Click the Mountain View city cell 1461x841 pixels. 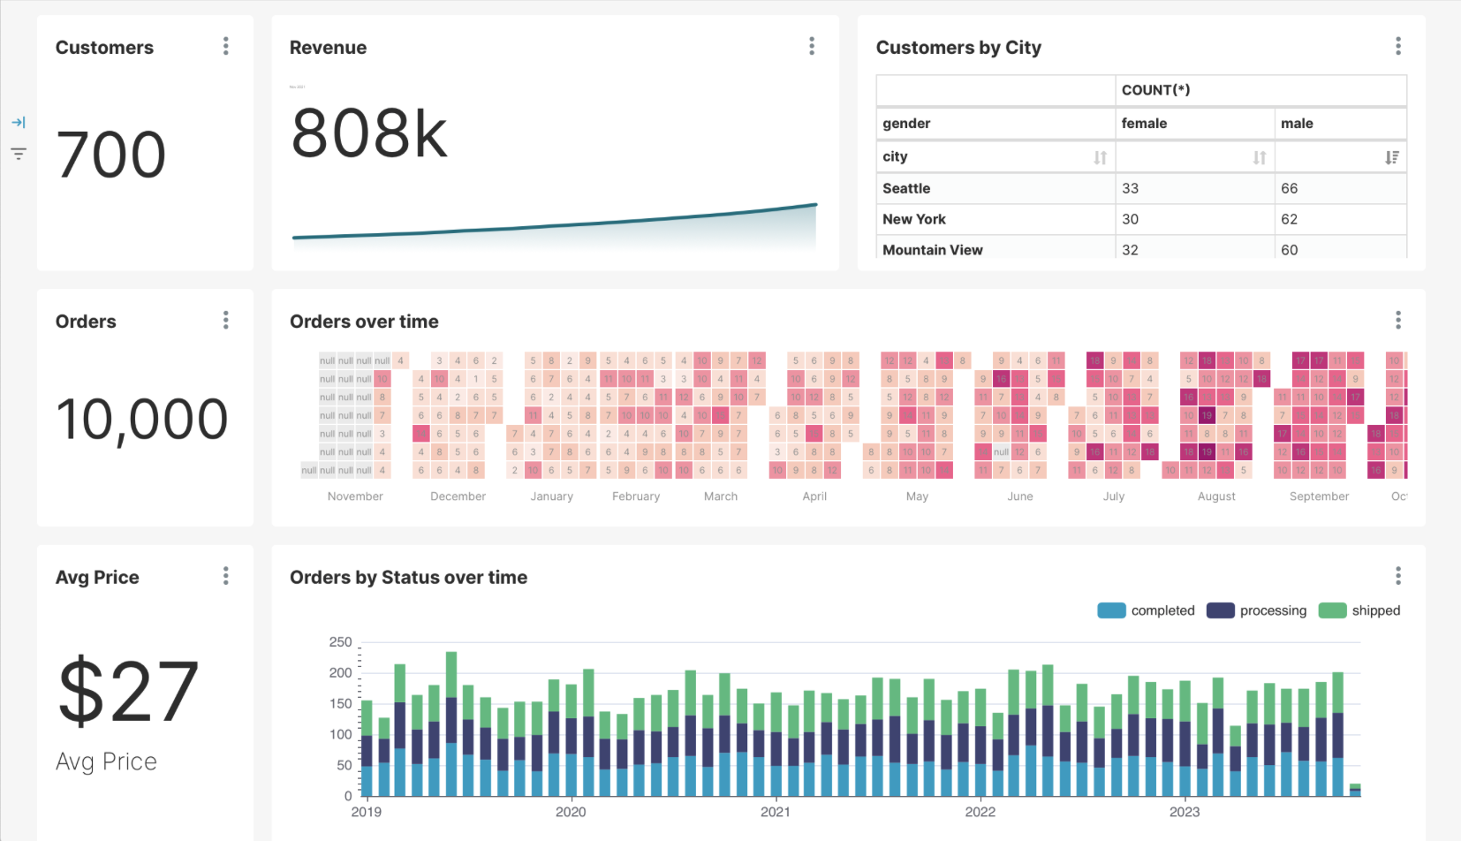tap(933, 250)
